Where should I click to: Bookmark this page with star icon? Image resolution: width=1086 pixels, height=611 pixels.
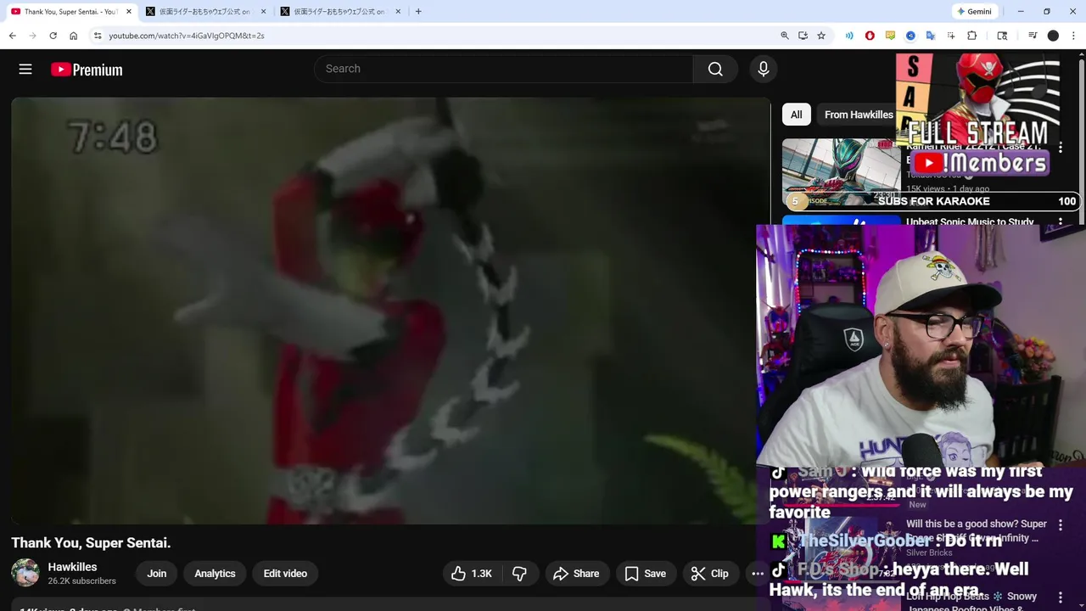point(821,36)
